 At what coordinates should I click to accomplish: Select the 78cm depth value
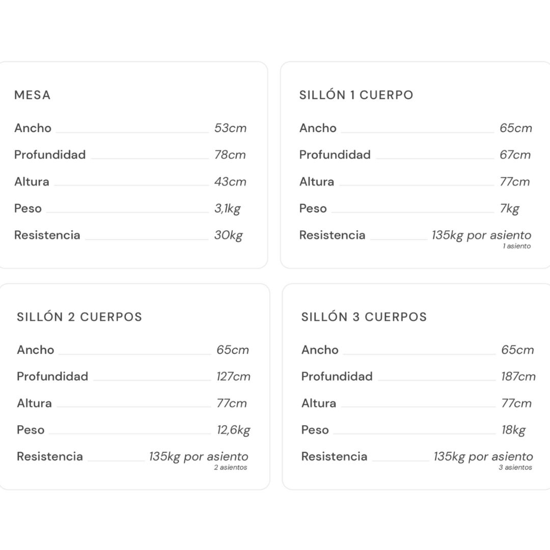pos(230,155)
